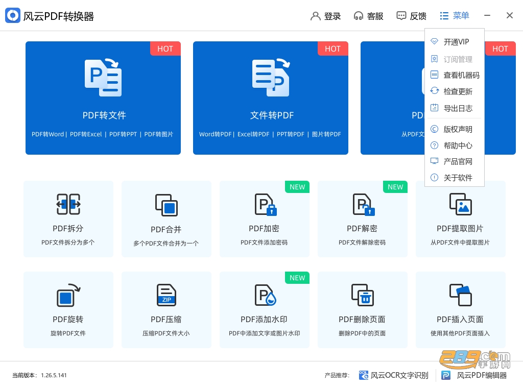Screen dimensions: 523x389
Task: Click the 登录 user profile icon
Action: (315, 16)
